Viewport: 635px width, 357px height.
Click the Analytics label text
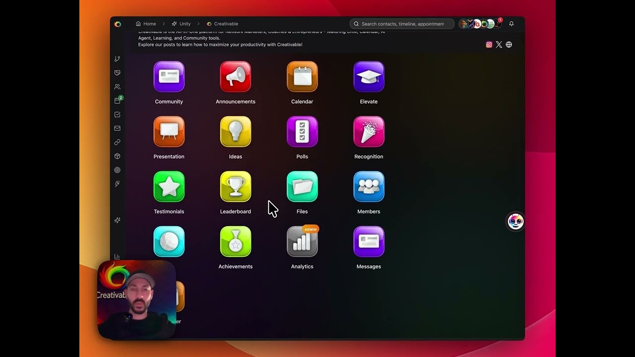[302, 267]
